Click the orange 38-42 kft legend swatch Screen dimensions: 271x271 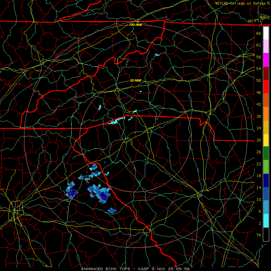pyautogui.click(x=266, y=114)
